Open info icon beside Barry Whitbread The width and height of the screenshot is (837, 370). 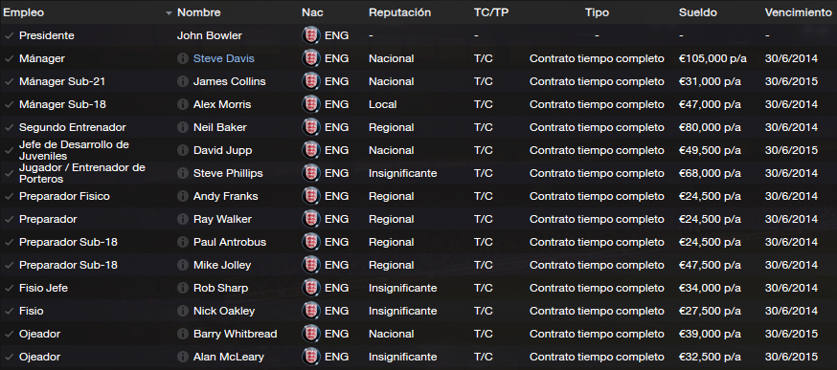click(x=183, y=334)
